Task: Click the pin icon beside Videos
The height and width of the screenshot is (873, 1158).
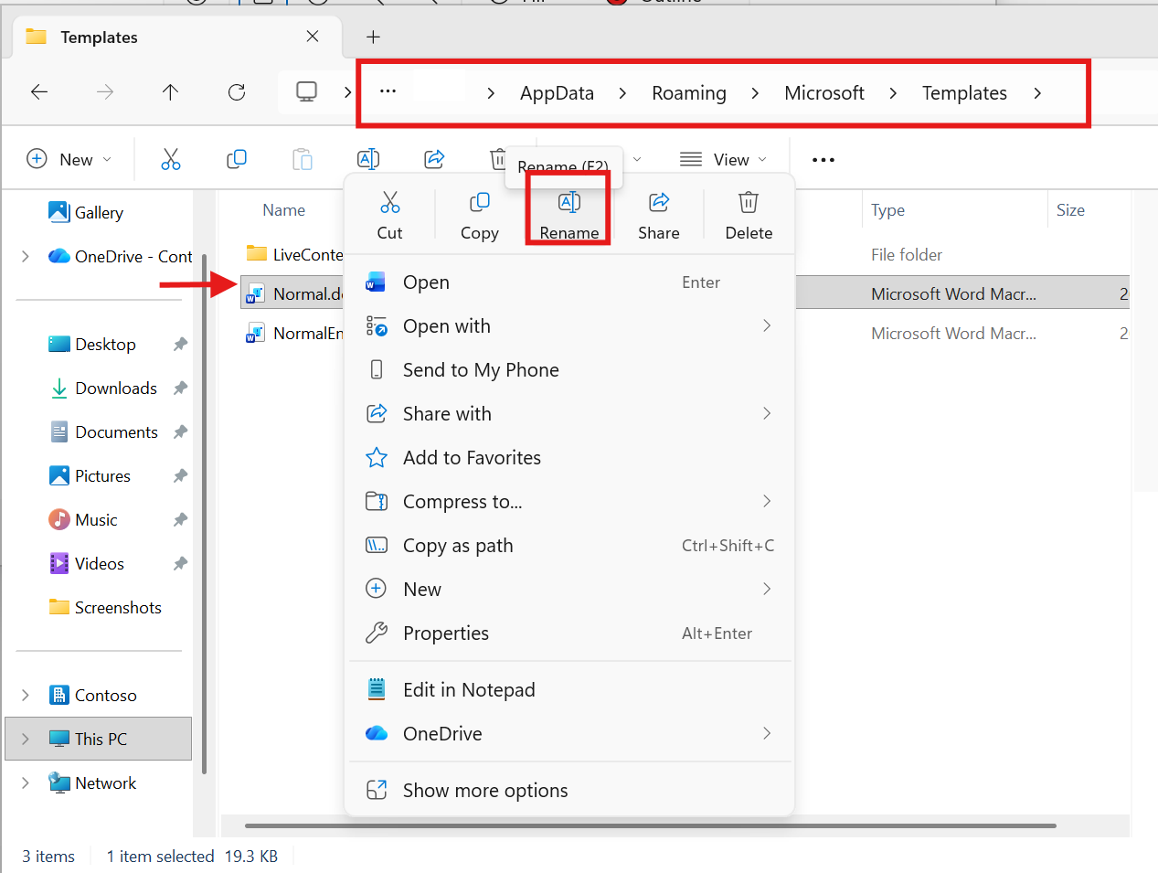Action: [x=180, y=564]
